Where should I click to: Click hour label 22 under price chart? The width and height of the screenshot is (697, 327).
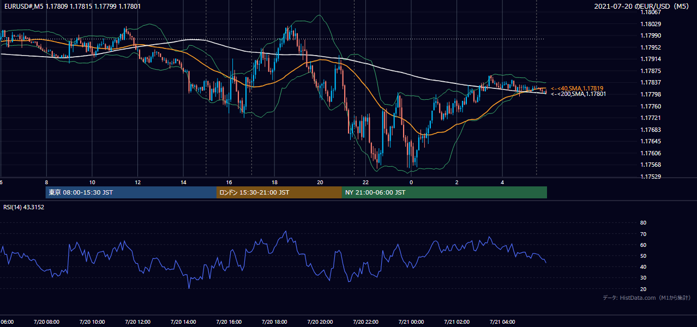[x=365, y=182]
